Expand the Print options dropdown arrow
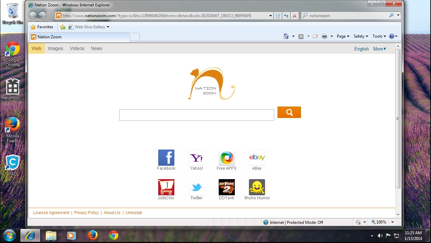Screen dimensions: 431x243 coord(332,36)
